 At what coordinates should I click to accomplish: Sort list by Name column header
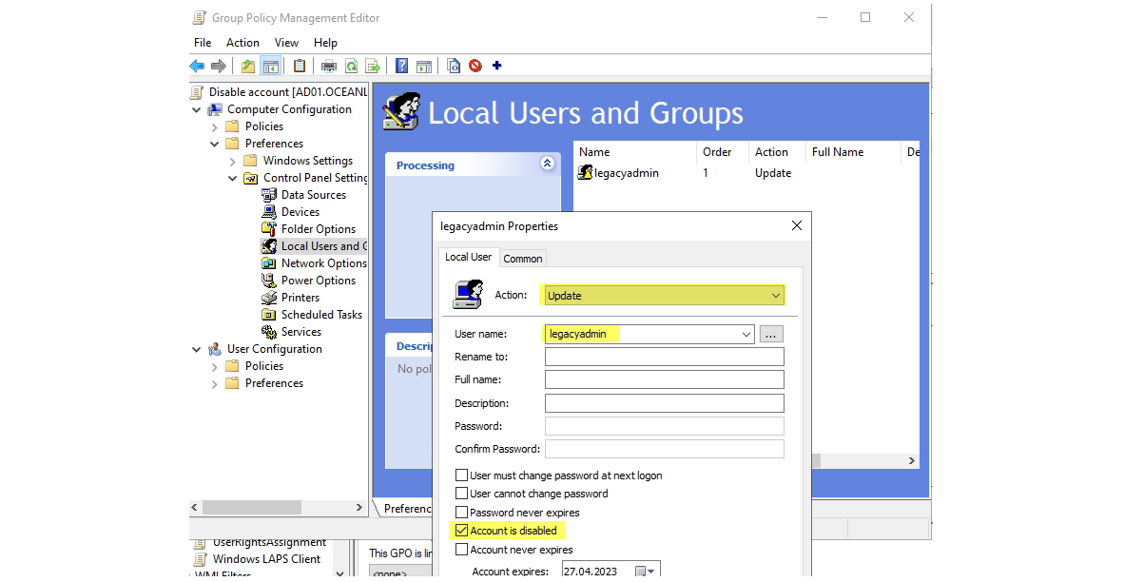pyautogui.click(x=634, y=152)
